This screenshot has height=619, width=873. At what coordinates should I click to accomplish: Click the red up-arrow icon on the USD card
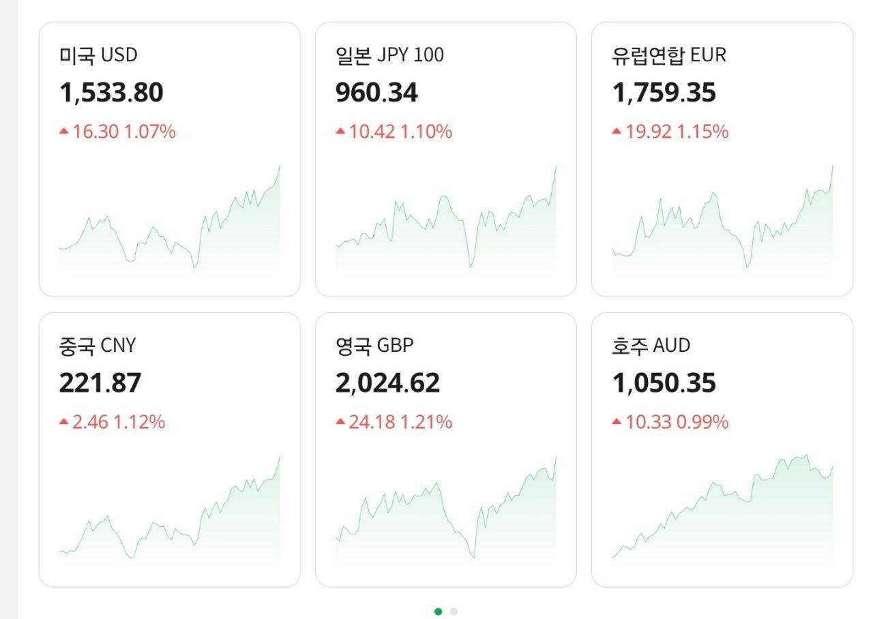[64, 131]
